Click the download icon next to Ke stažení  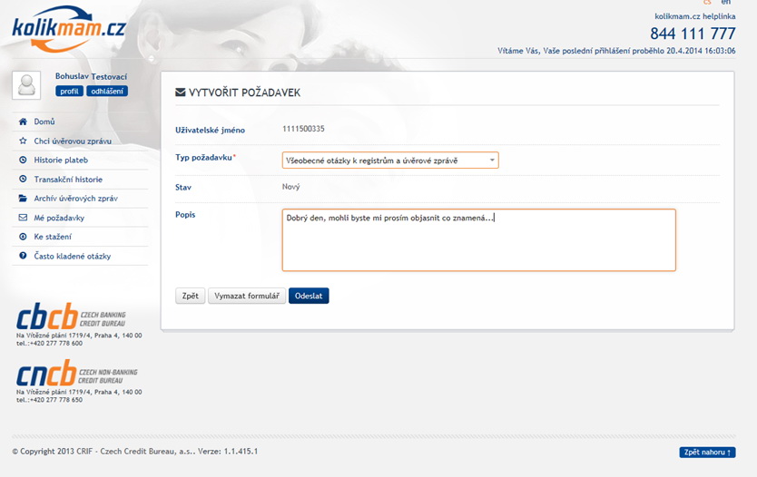coord(24,237)
